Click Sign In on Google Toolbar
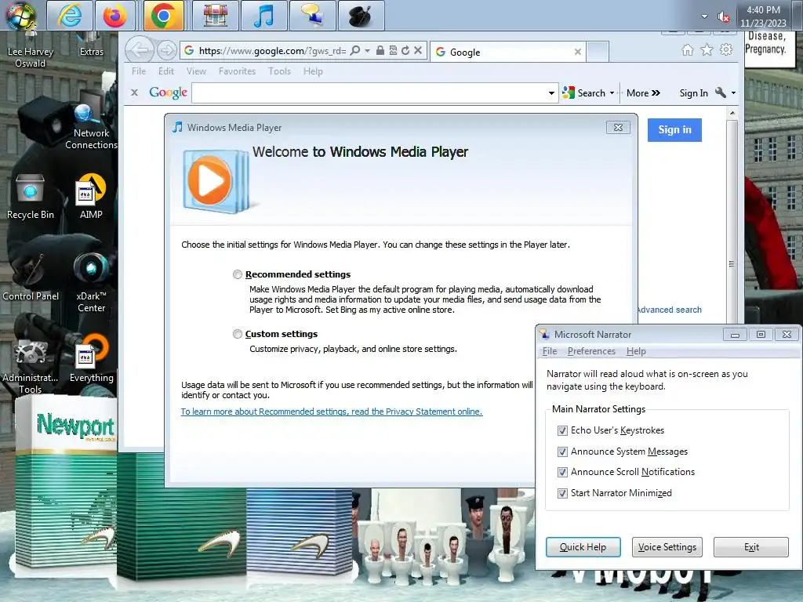Image resolution: width=803 pixels, height=602 pixels. coord(693,93)
